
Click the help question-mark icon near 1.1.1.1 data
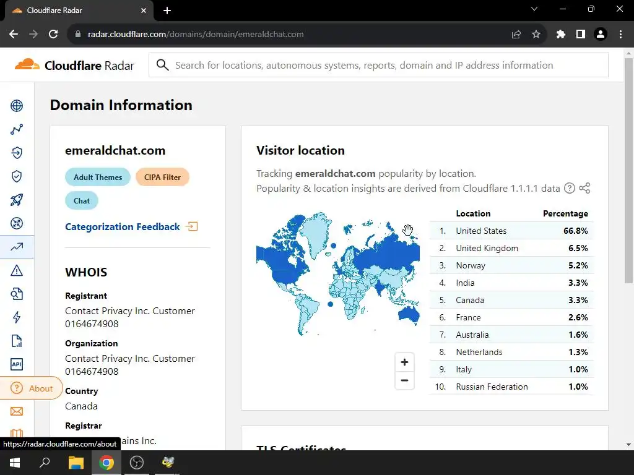pos(570,188)
